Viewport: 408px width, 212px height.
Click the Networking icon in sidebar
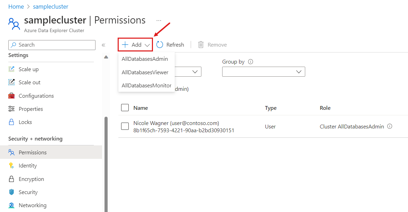(12, 205)
